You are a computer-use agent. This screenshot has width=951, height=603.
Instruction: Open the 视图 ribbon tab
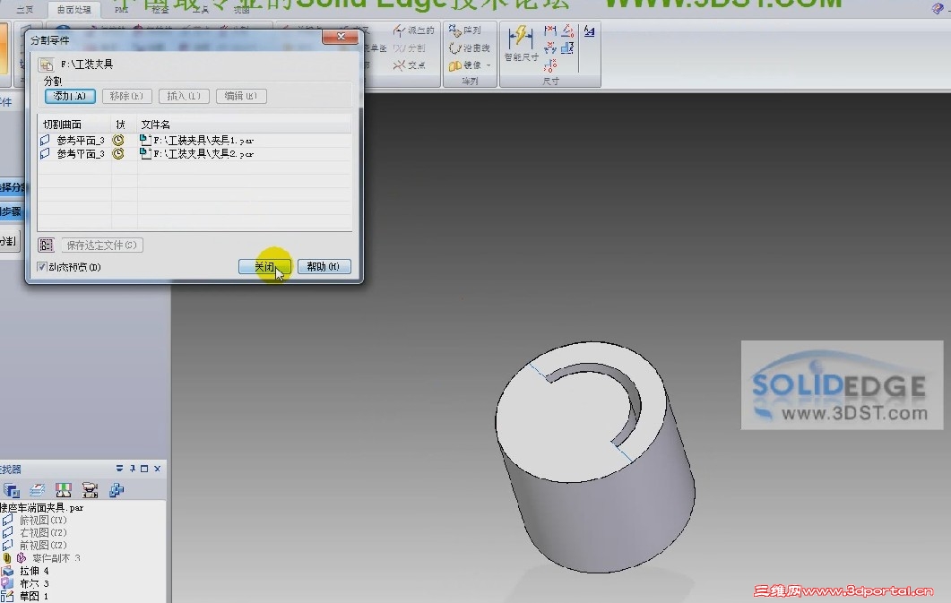(x=242, y=10)
